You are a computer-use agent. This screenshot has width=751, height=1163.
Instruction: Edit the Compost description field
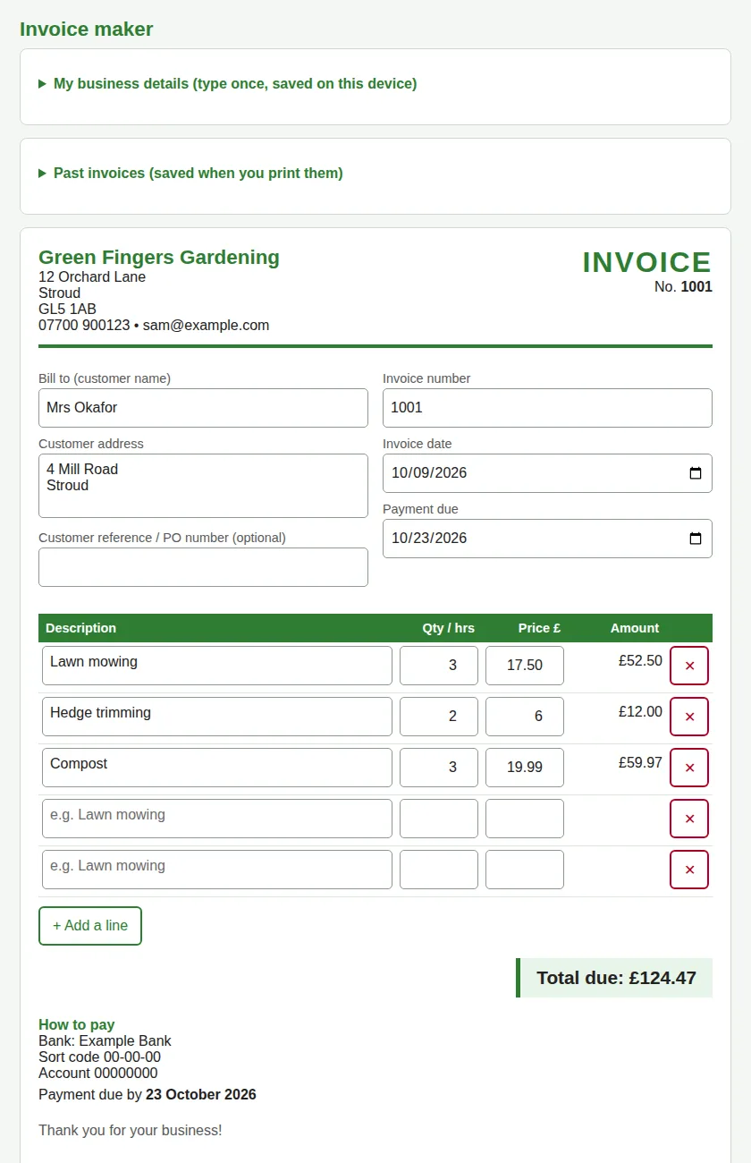click(x=217, y=768)
